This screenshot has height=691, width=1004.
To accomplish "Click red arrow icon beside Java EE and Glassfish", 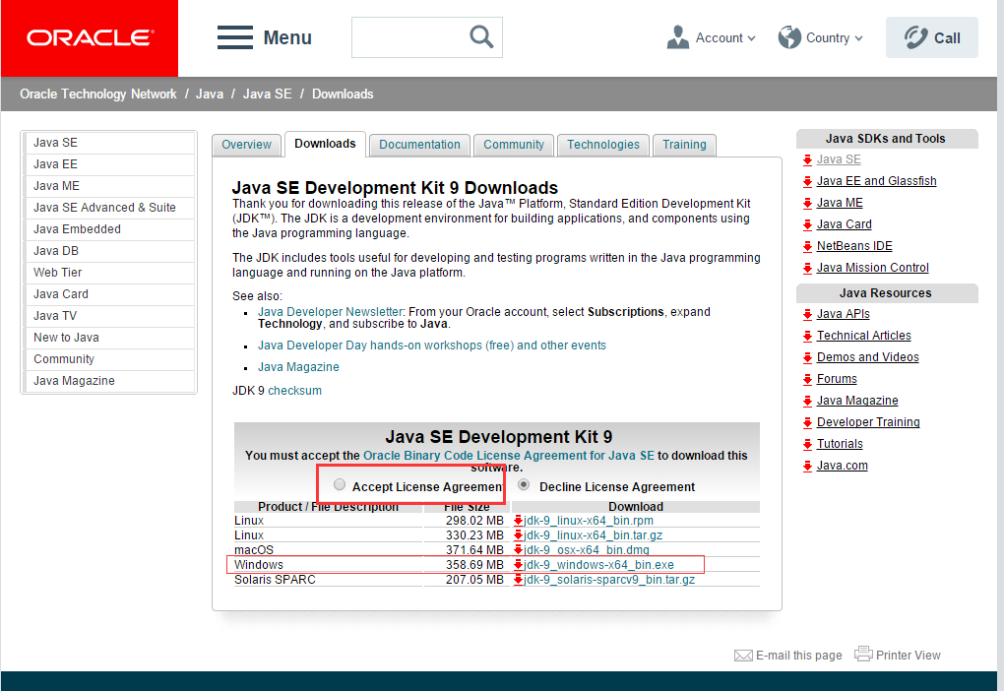I will coord(807,182).
